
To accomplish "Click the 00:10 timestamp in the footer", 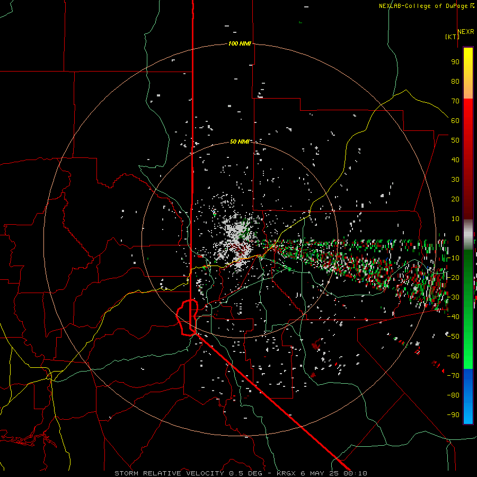I will 355,473.
